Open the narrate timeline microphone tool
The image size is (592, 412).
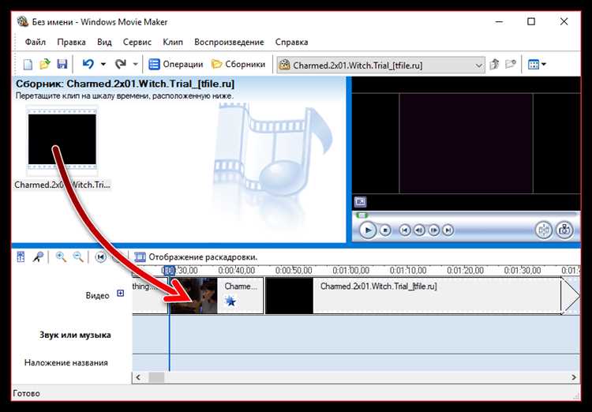pyautogui.click(x=38, y=257)
